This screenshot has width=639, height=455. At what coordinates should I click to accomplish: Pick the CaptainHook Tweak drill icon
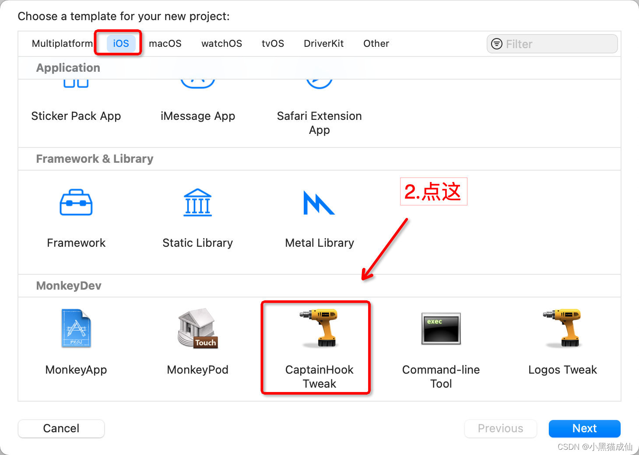(319, 328)
